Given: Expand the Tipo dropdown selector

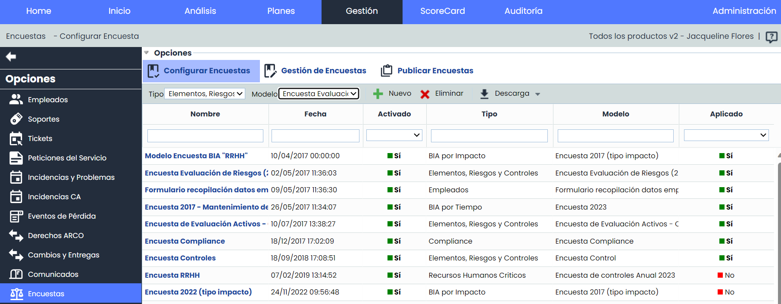Looking at the screenshot, I should point(205,94).
